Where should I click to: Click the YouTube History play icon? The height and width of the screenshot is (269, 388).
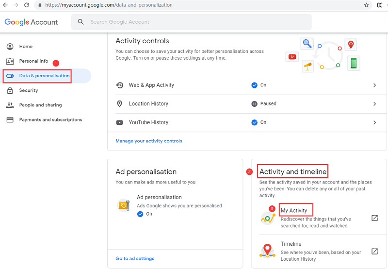pyautogui.click(x=119, y=122)
